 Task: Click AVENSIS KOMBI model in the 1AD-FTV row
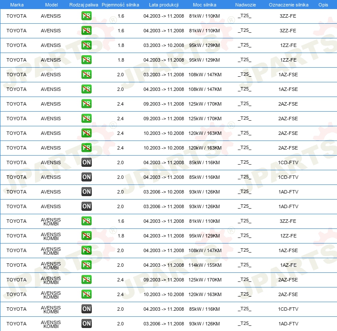pos(51,324)
